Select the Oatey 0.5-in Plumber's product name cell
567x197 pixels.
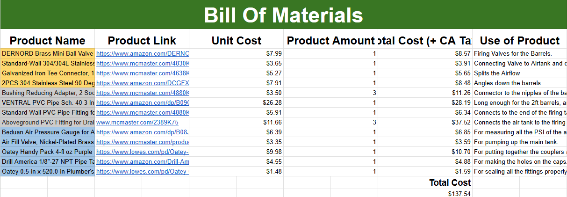(48, 172)
